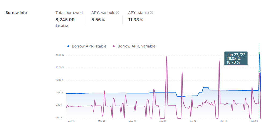This screenshot has height=132, width=269.
Task: Click the $8.40M borrowed amount
Action: pos(62,26)
